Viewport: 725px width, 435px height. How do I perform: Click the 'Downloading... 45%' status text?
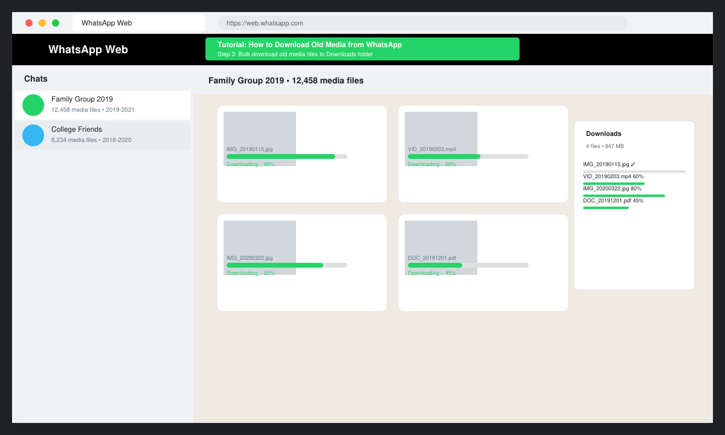[x=432, y=273]
